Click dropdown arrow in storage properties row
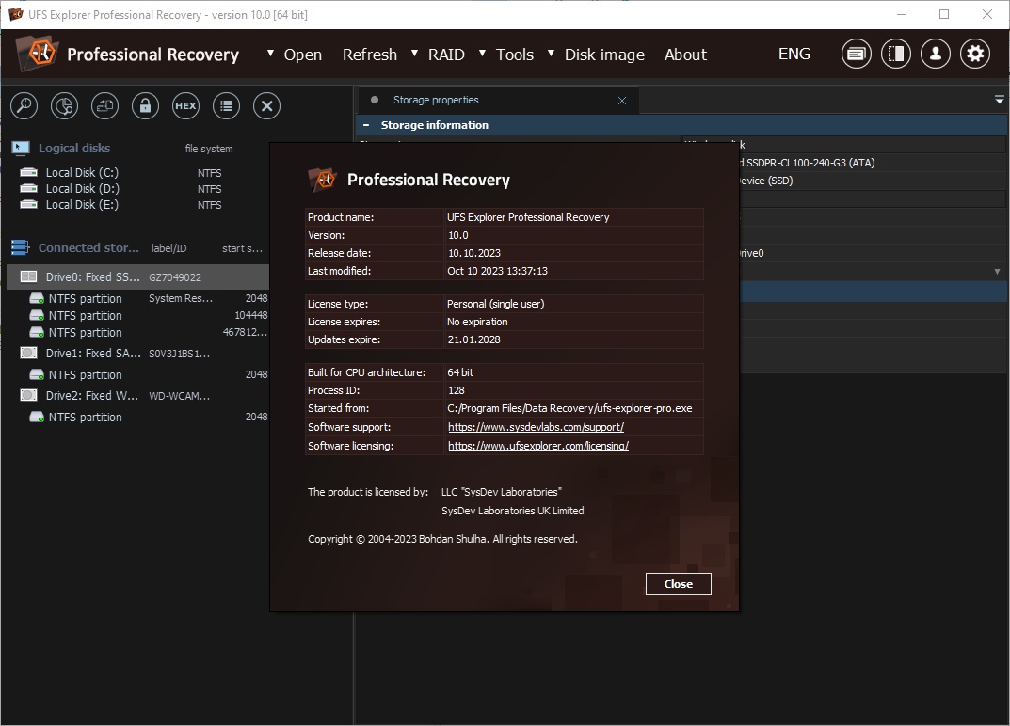This screenshot has width=1010, height=726. pos(997,272)
